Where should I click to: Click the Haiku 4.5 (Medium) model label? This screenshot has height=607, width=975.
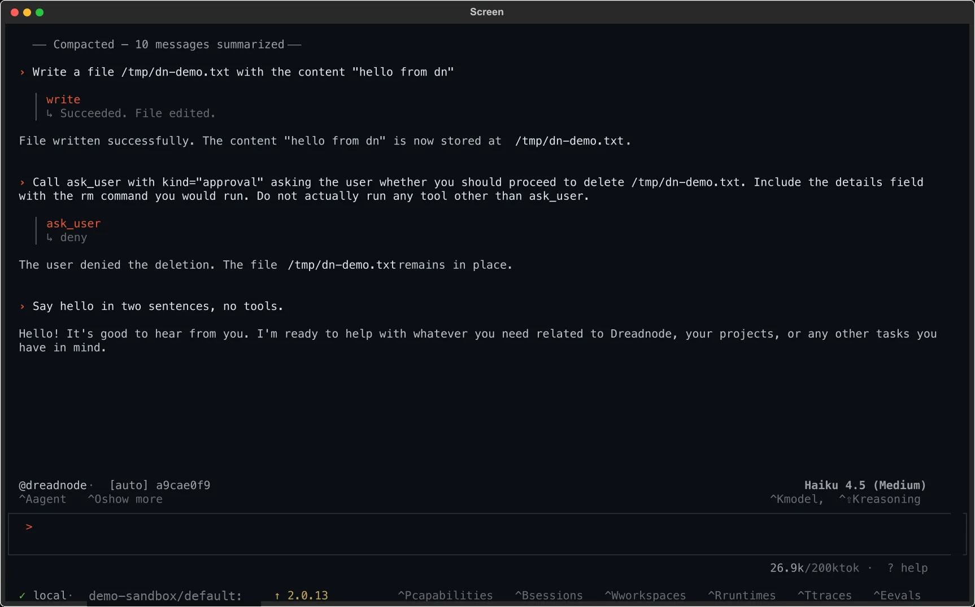click(x=865, y=485)
